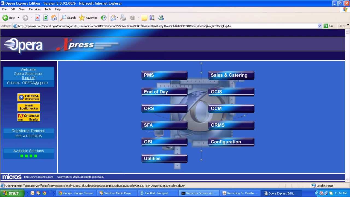Open the View menu

click(22, 9)
